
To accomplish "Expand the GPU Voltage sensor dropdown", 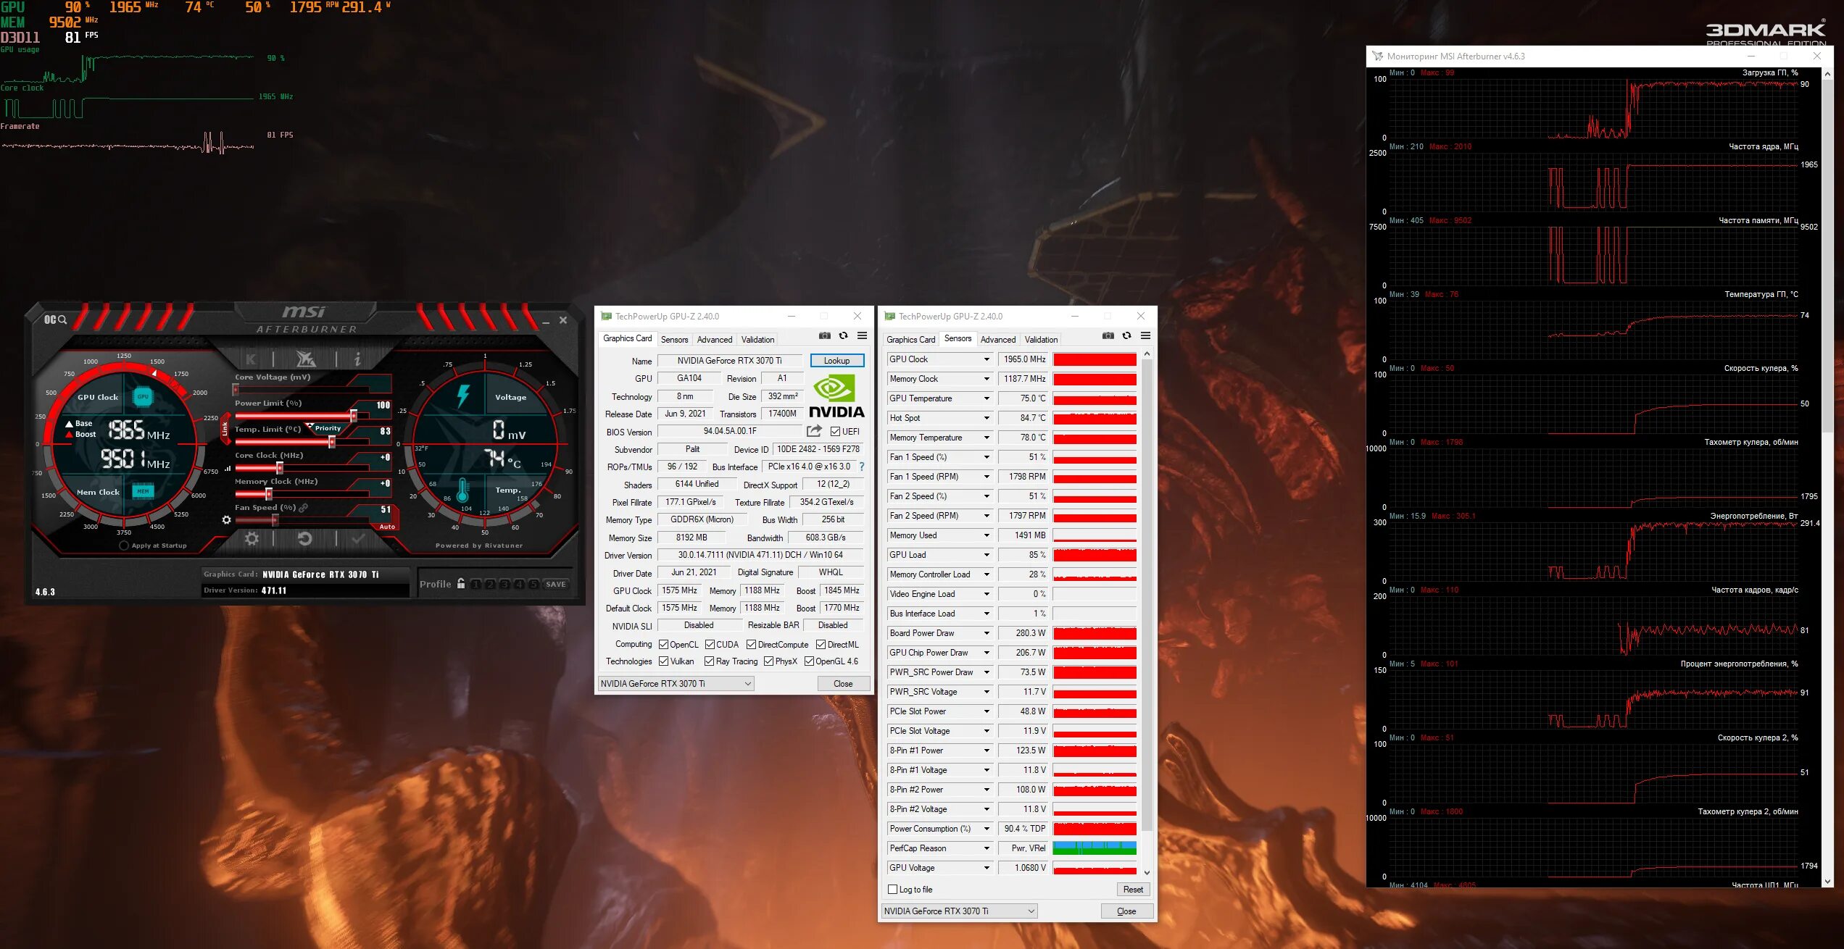I will click(986, 868).
